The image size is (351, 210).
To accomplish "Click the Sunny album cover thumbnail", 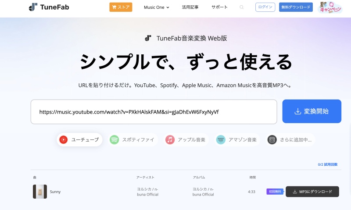I will [40, 192].
